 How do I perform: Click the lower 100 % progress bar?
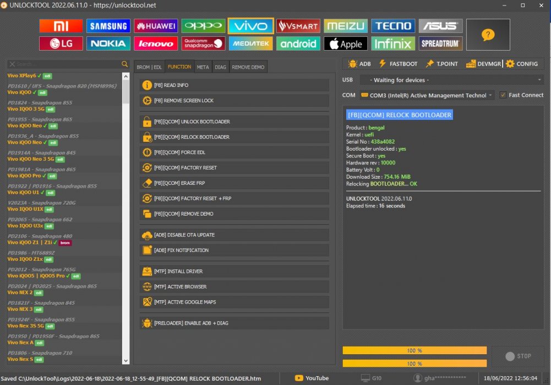pos(414,364)
